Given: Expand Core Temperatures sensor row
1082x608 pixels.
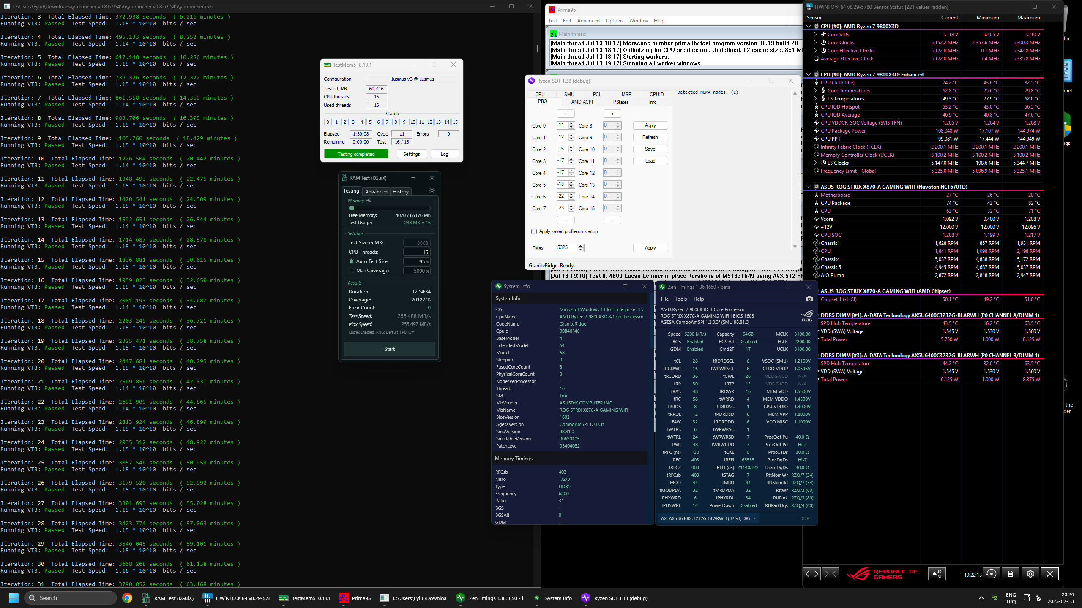Looking at the screenshot, I should (815, 91).
